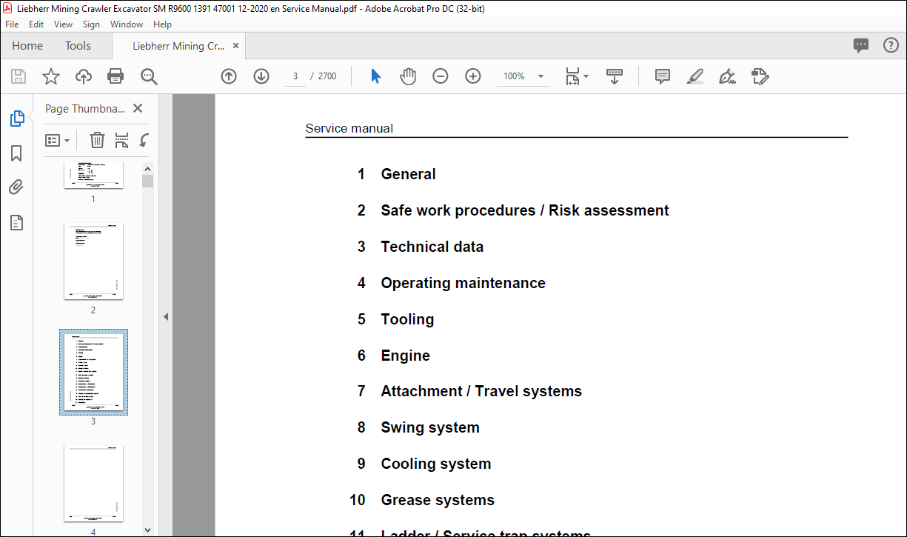Open the Sign menu

coord(91,24)
